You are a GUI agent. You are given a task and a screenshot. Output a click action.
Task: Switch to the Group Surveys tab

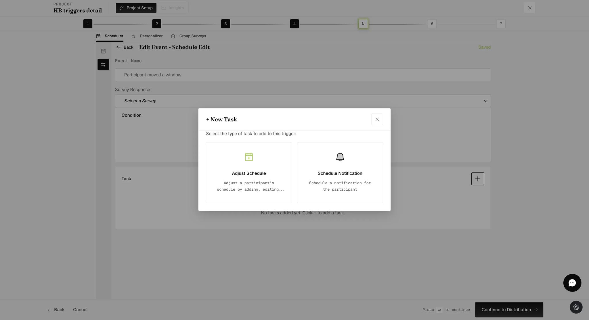click(188, 36)
